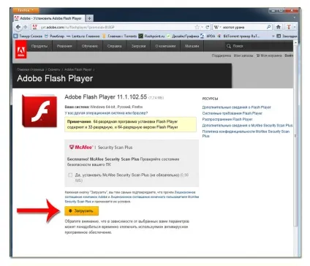Viewport: 310px width, 266px height.
Task: Open the Flash Player distribution link
Action: coord(227,119)
